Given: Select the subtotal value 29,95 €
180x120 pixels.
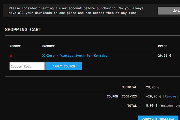Looking at the screenshot, I should point(152,87).
